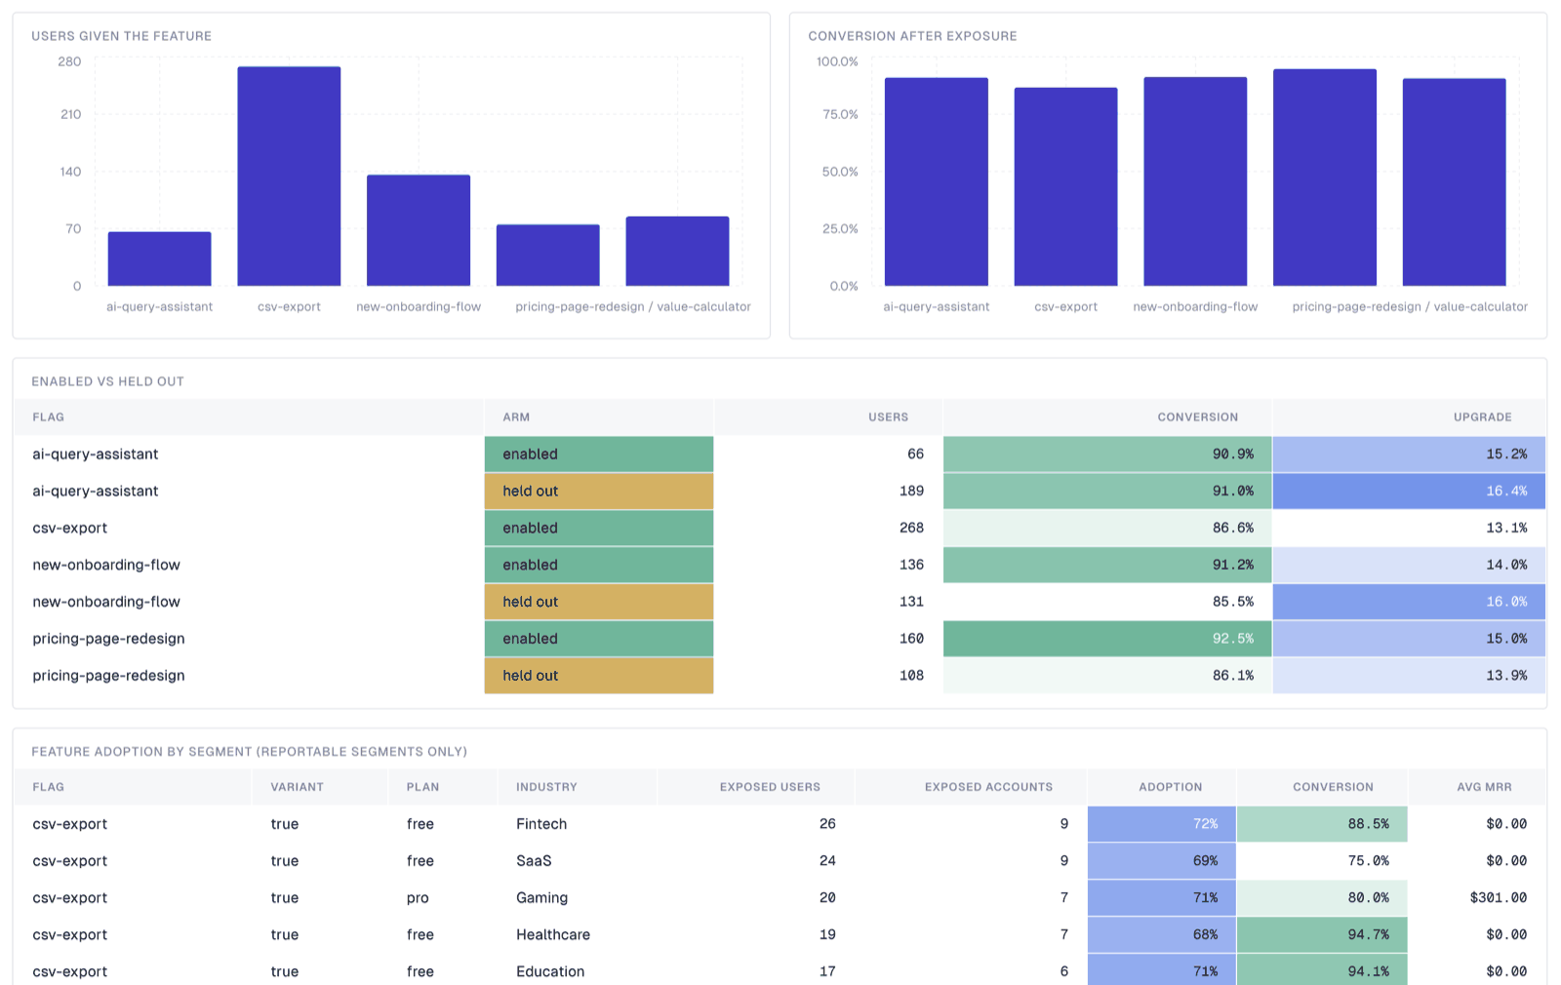1561x985 pixels.
Task: Click new-onboarding-flow bar in Conversion After Exposure chart
Action: click(1195, 181)
